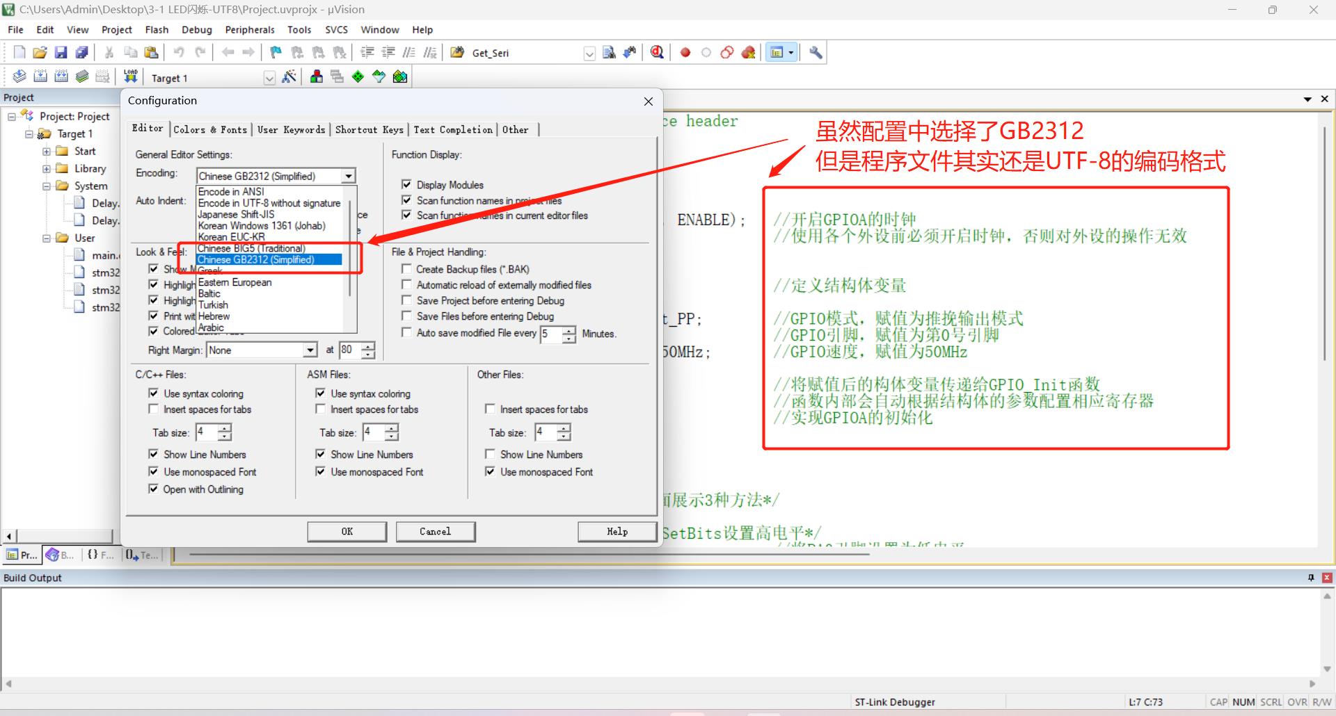
Task: Open the Encoding combo box arrow
Action: pyautogui.click(x=349, y=176)
